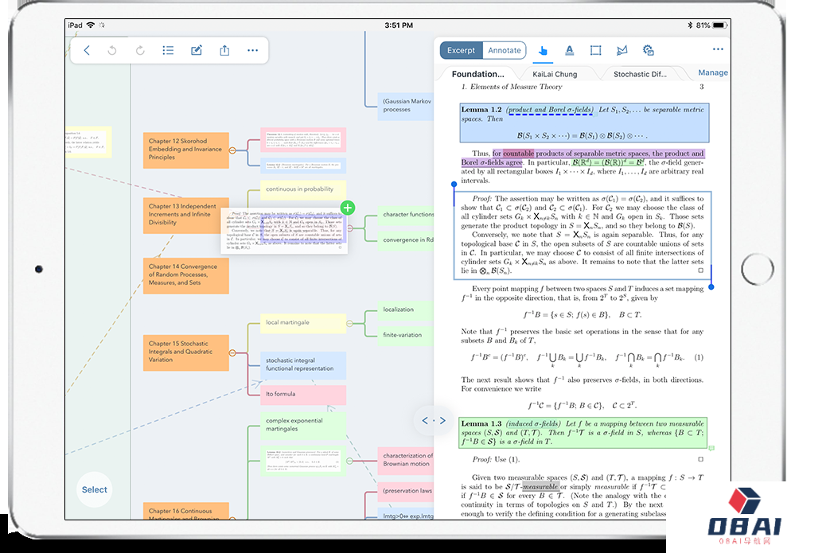
Task: Switch to Excerpt mode
Action: coord(461,50)
